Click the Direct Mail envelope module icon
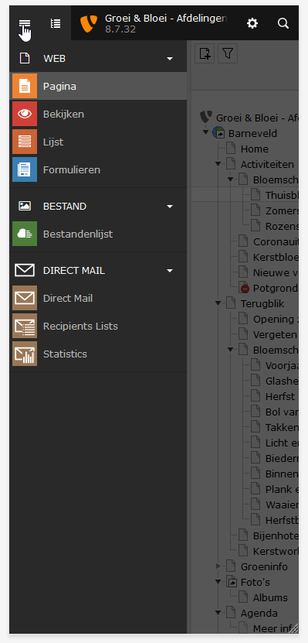Image resolution: width=308 pixels, height=643 pixels. click(x=25, y=298)
